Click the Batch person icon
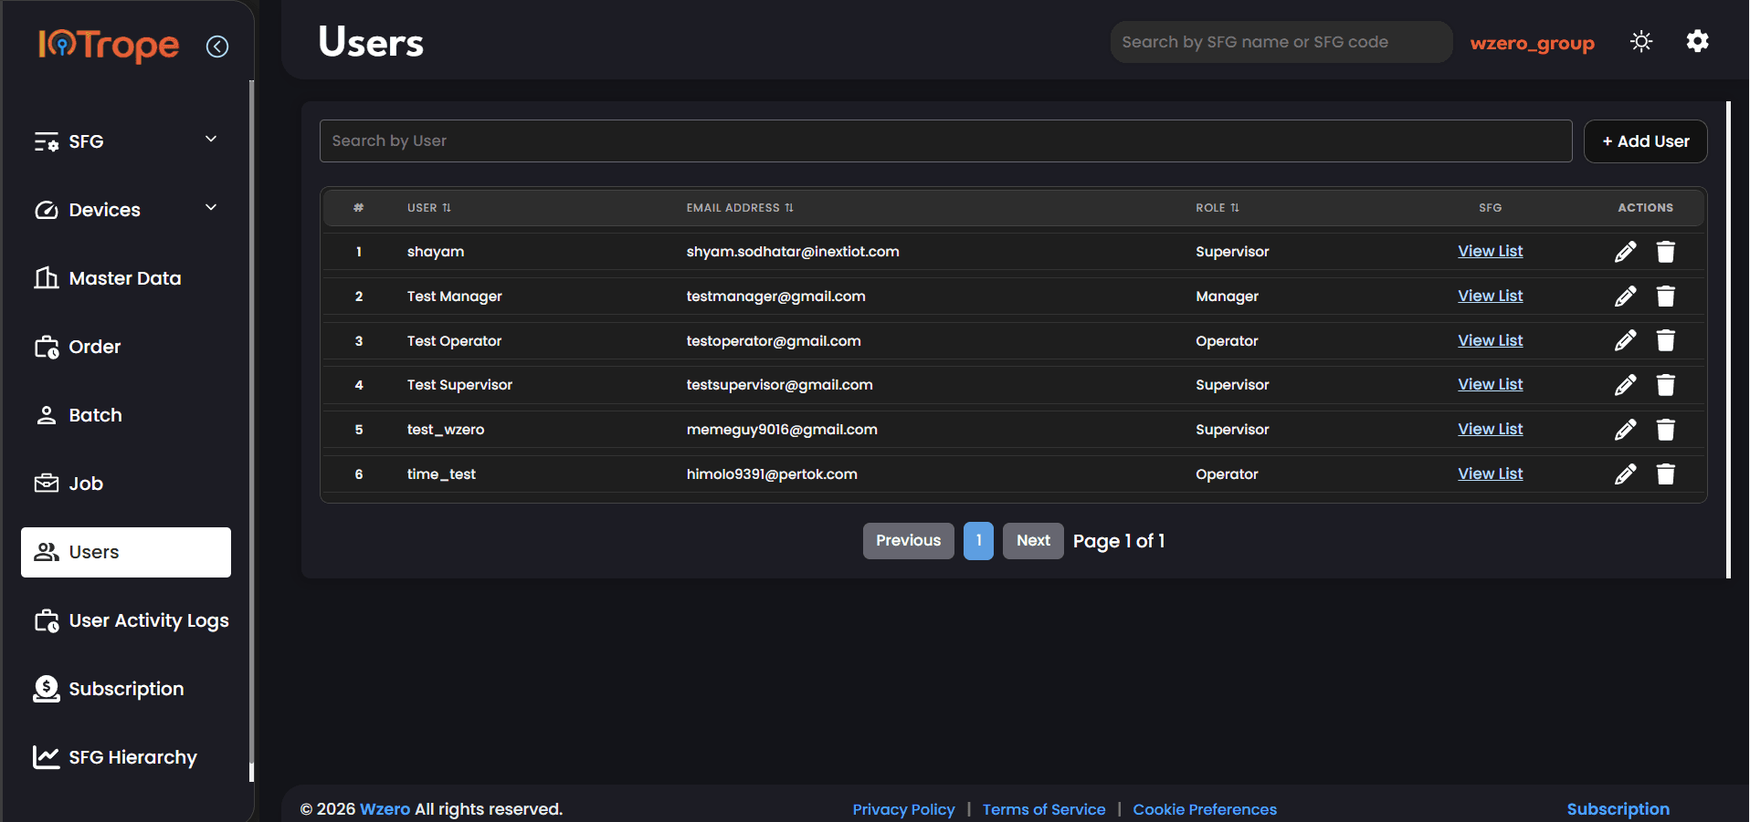The height and width of the screenshot is (822, 1750). (x=47, y=415)
